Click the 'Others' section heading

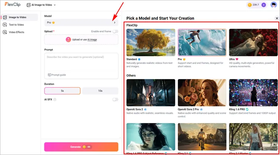point(131,75)
